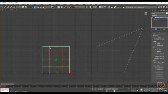Click the Remove Modifier trash icon
The width and height of the screenshot is (168, 94).
(161, 29)
